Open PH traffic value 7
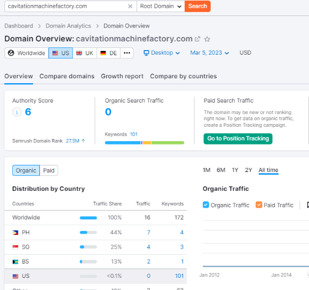Image resolution: width=309 pixels, height=290 pixels. 149,233
